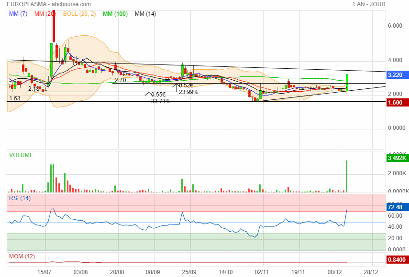Click the blue 72.48 RSI value tag

[398, 207]
